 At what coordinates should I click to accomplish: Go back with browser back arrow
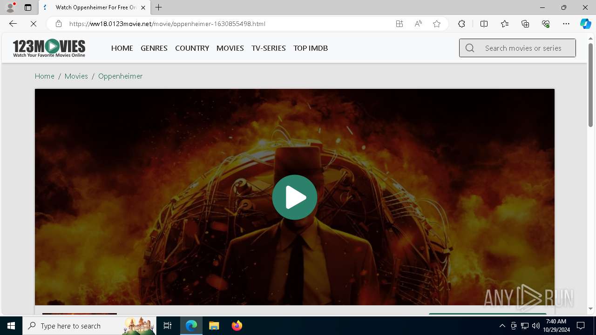[13, 24]
